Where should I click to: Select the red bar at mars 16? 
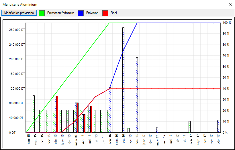(x=77, y=117)
